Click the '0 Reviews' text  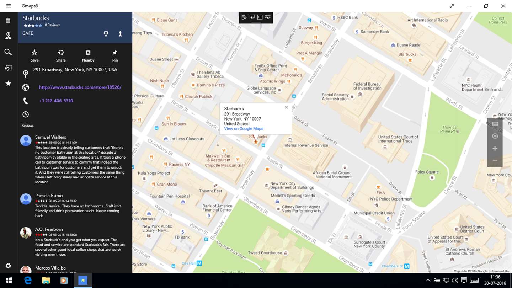click(x=52, y=25)
